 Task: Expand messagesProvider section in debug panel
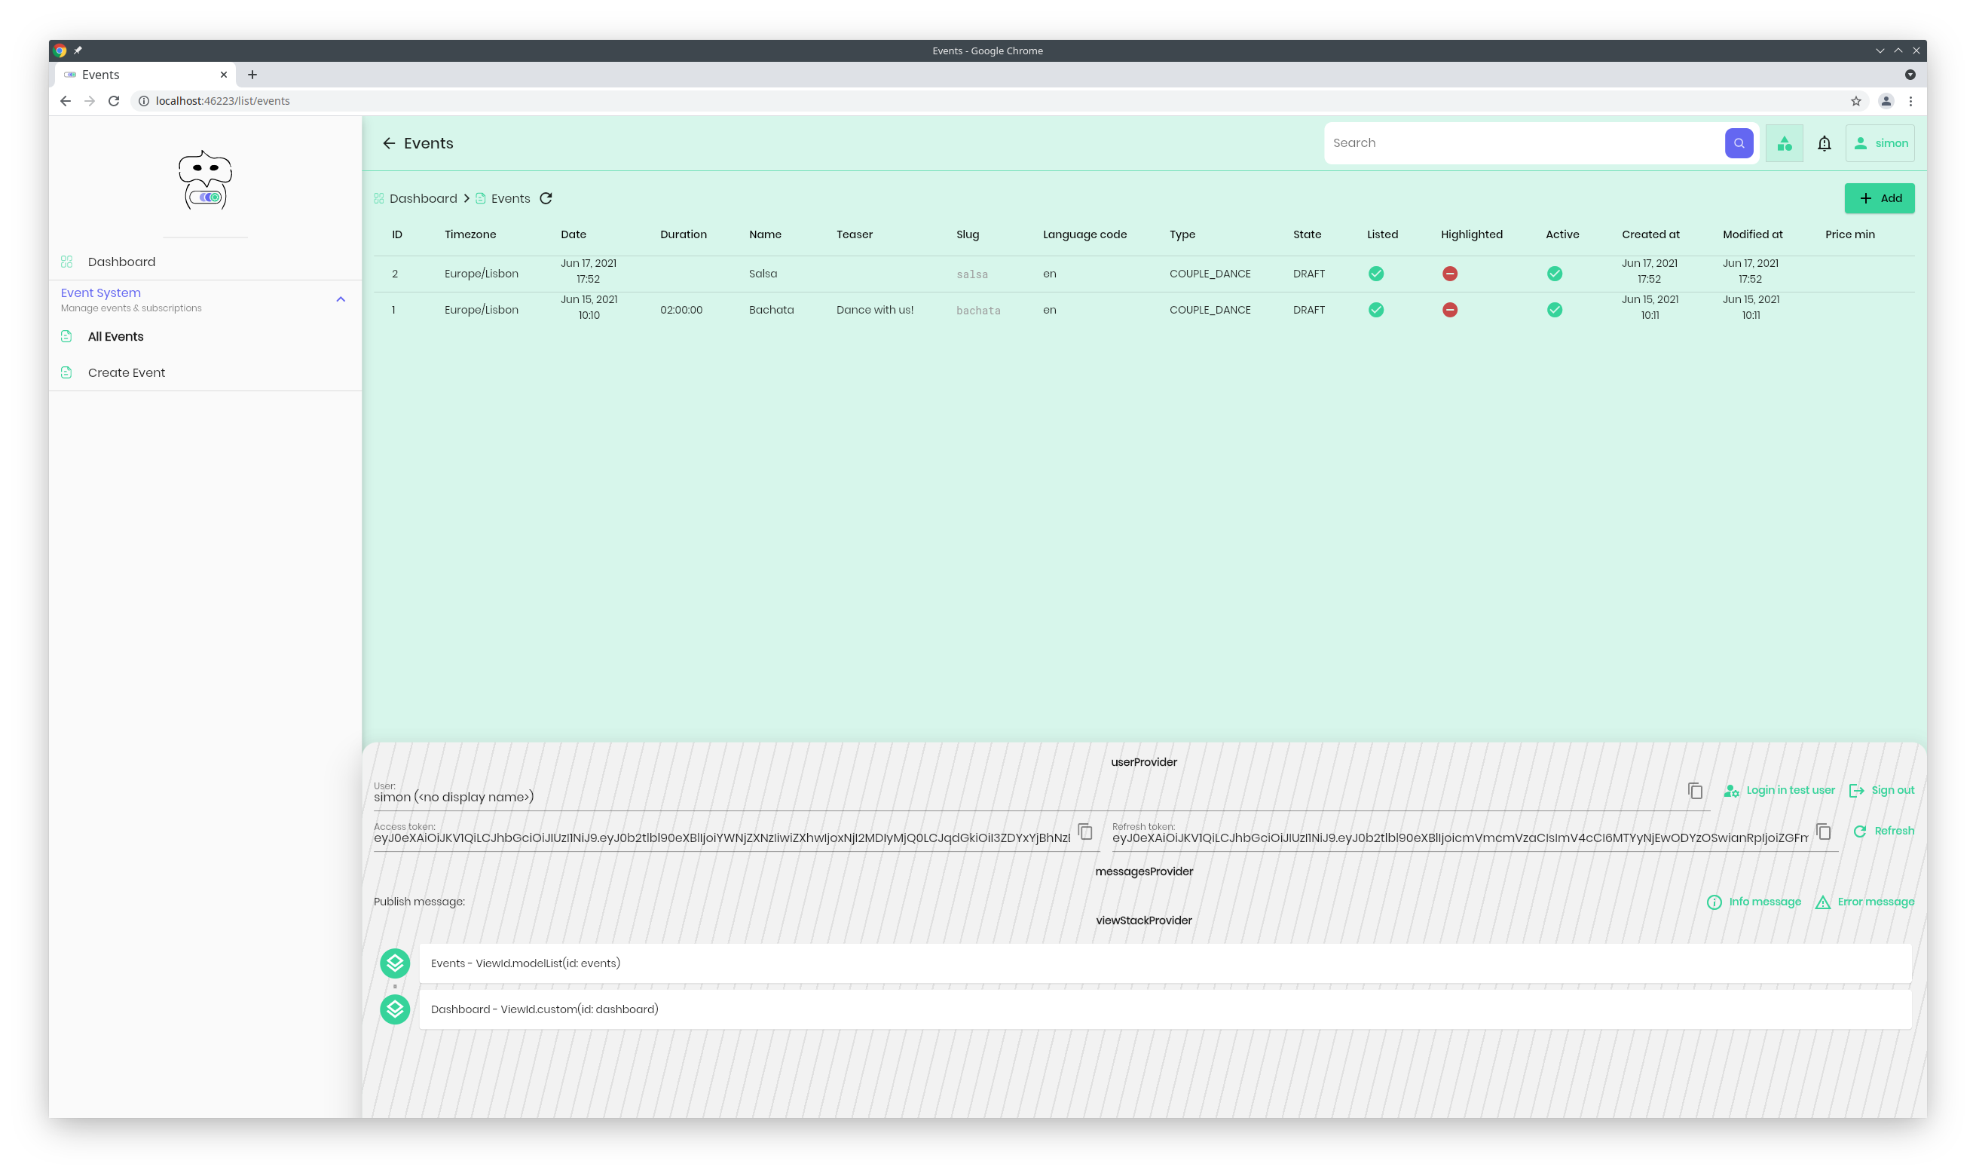pos(1143,869)
